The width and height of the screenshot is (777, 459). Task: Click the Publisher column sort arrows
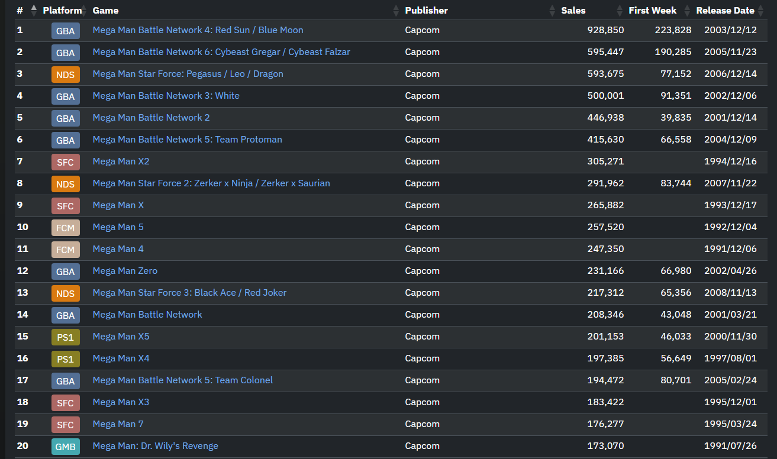pyautogui.click(x=552, y=10)
